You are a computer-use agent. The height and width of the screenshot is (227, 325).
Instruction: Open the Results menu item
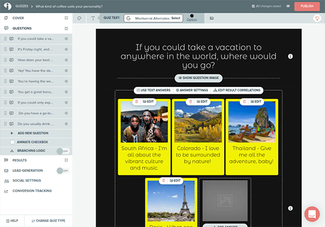coord(19,160)
